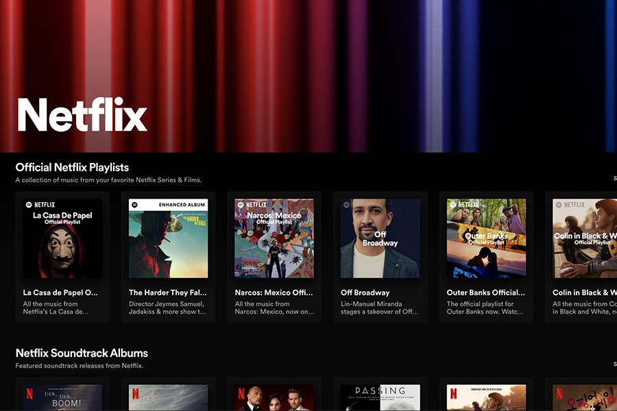Click Spotify logo on Colin in Black & White cover
The height and width of the screenshot is (411, 617).
pos(558,205)
